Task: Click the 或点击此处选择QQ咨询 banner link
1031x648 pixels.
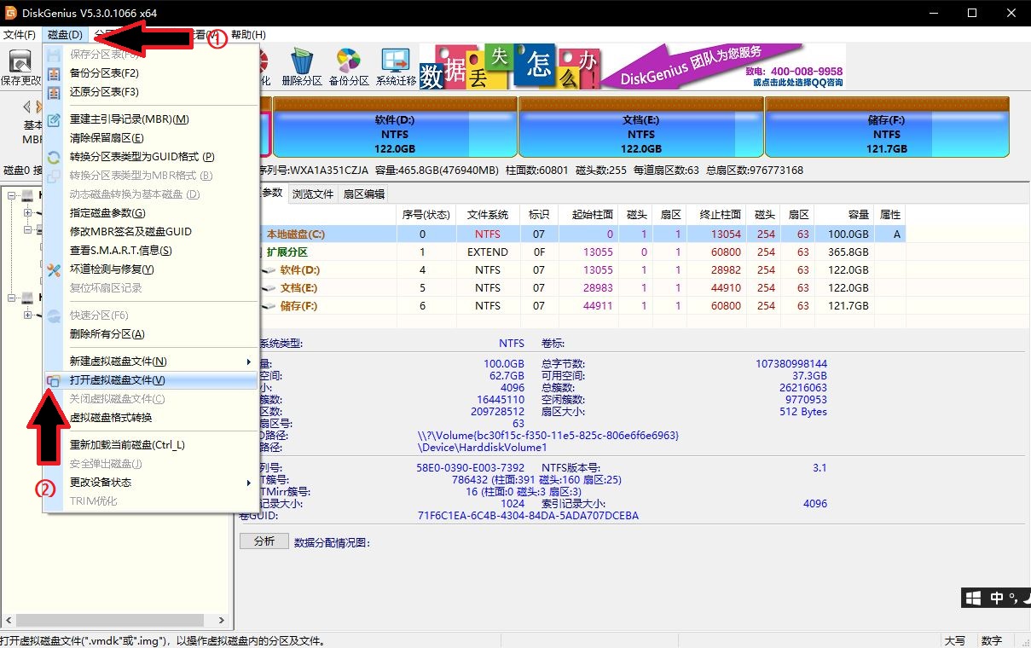Action: tap(797, 83)
